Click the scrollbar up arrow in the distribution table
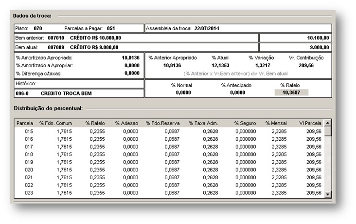356x224 pixels. (328, 123)
